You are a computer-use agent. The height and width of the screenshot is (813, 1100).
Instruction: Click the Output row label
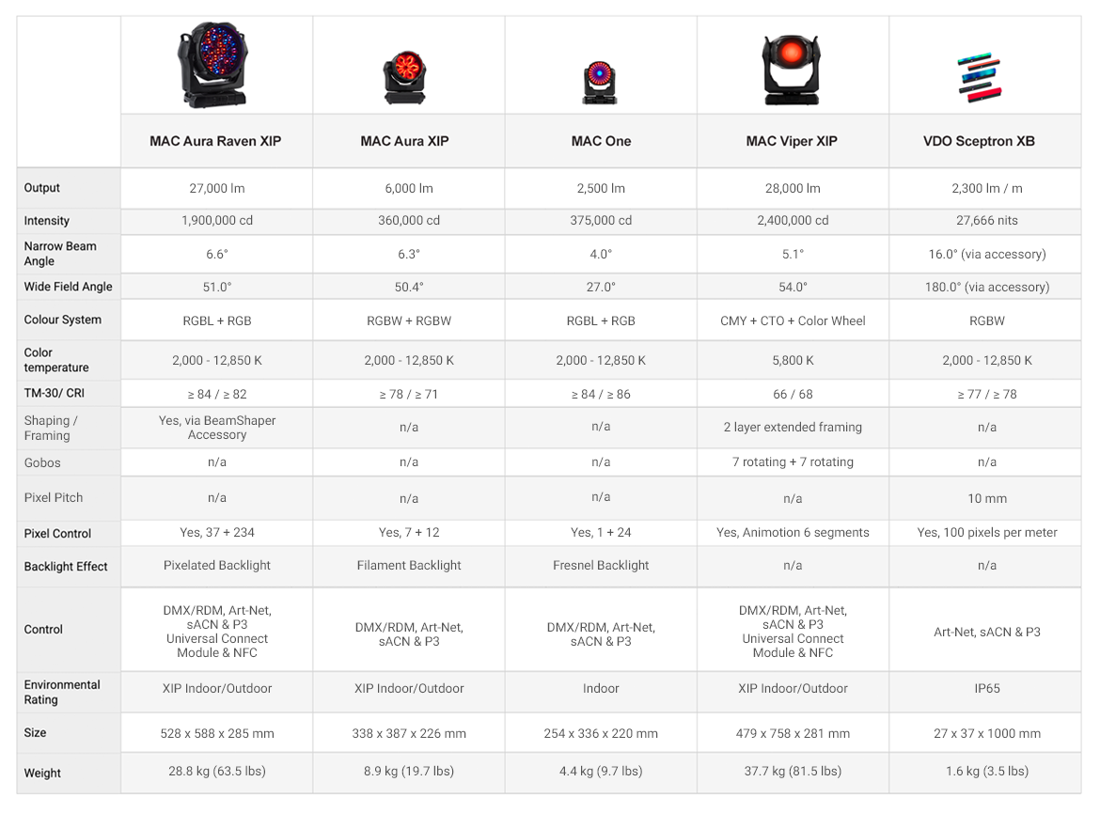click(42, 188)
